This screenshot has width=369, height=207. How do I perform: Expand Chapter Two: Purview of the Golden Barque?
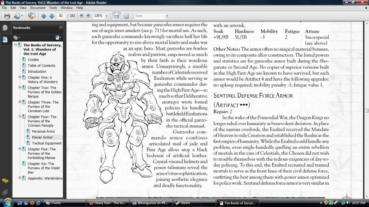click(20, 87)
